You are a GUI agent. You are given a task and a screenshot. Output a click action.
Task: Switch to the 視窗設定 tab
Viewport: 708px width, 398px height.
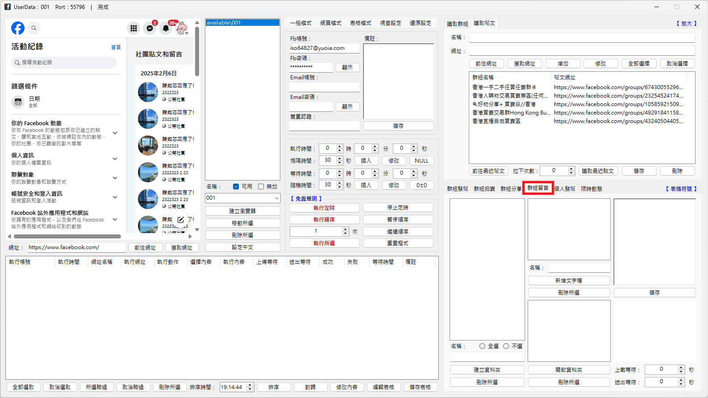391,23
